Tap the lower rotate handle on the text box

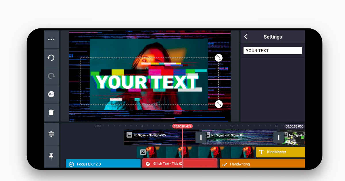coord(219,104)
